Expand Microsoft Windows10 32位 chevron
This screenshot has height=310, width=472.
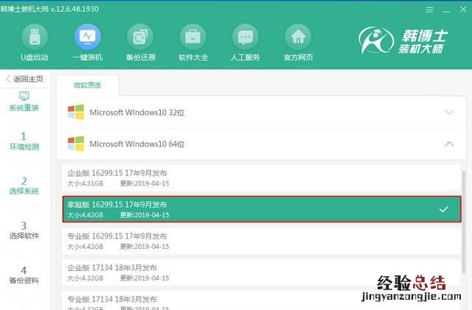449,113
